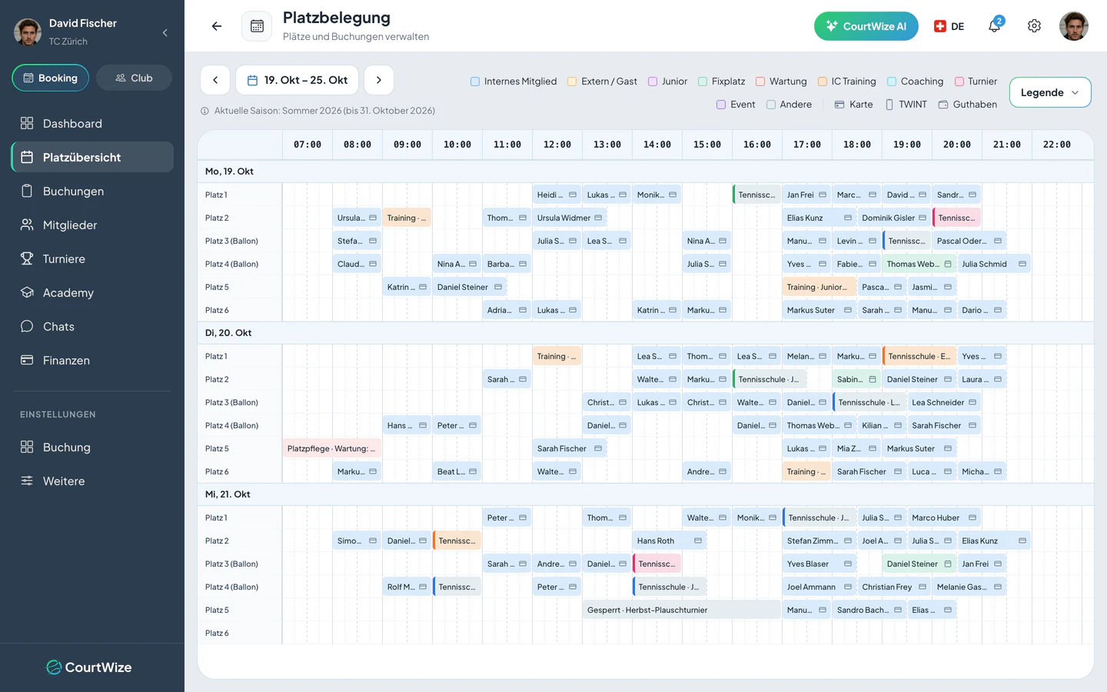
Task: Click the back arrow beside Platzbelegung
Action: [217, 26]
